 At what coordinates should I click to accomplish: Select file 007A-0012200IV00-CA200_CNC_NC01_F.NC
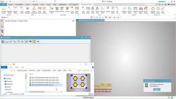point(45,78)
